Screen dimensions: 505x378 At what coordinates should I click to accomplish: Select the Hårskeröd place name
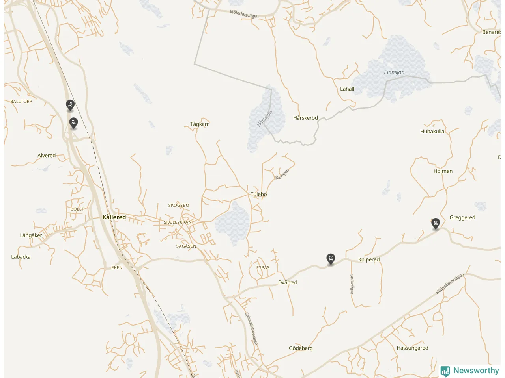click(305, 118)
